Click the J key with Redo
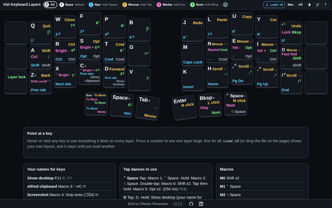This screenshot has height=208, width=332. pyautogui.click(x=193, y=30)
